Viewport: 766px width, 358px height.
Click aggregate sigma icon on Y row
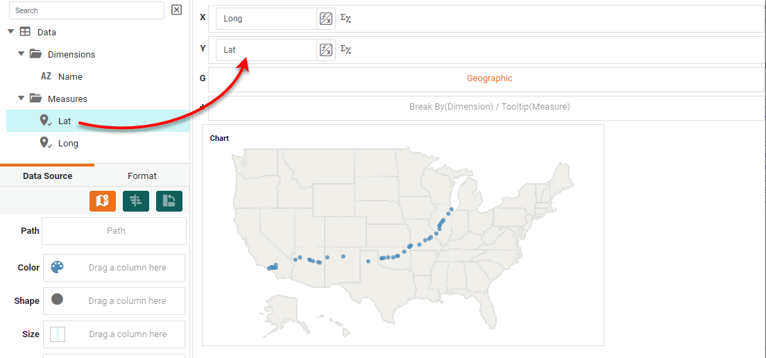(346, 49)
